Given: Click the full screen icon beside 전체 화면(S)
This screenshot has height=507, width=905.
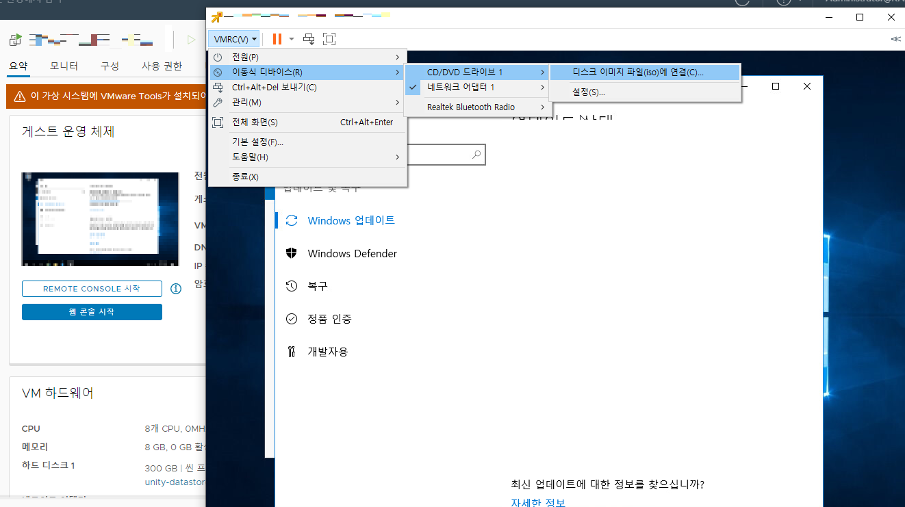Looking at the screenshot, I should coord(218,122).
